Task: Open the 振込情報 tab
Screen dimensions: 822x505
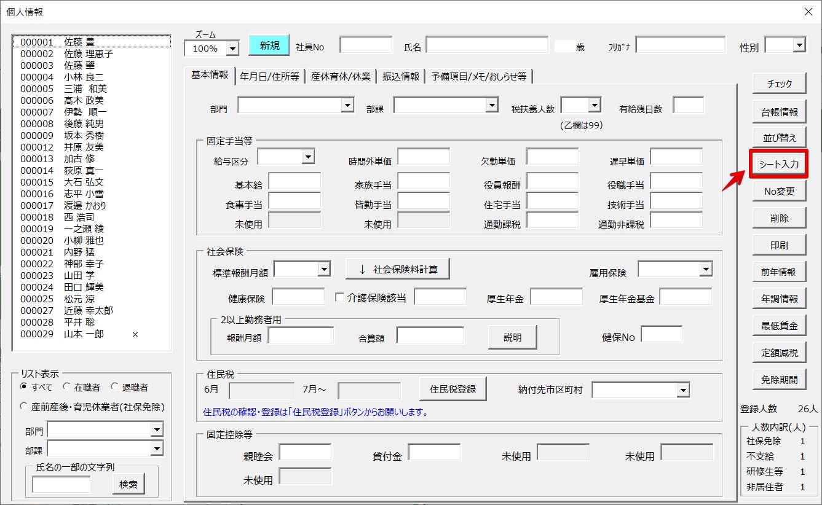Action: pyautogui.click(x=401, y=76)
